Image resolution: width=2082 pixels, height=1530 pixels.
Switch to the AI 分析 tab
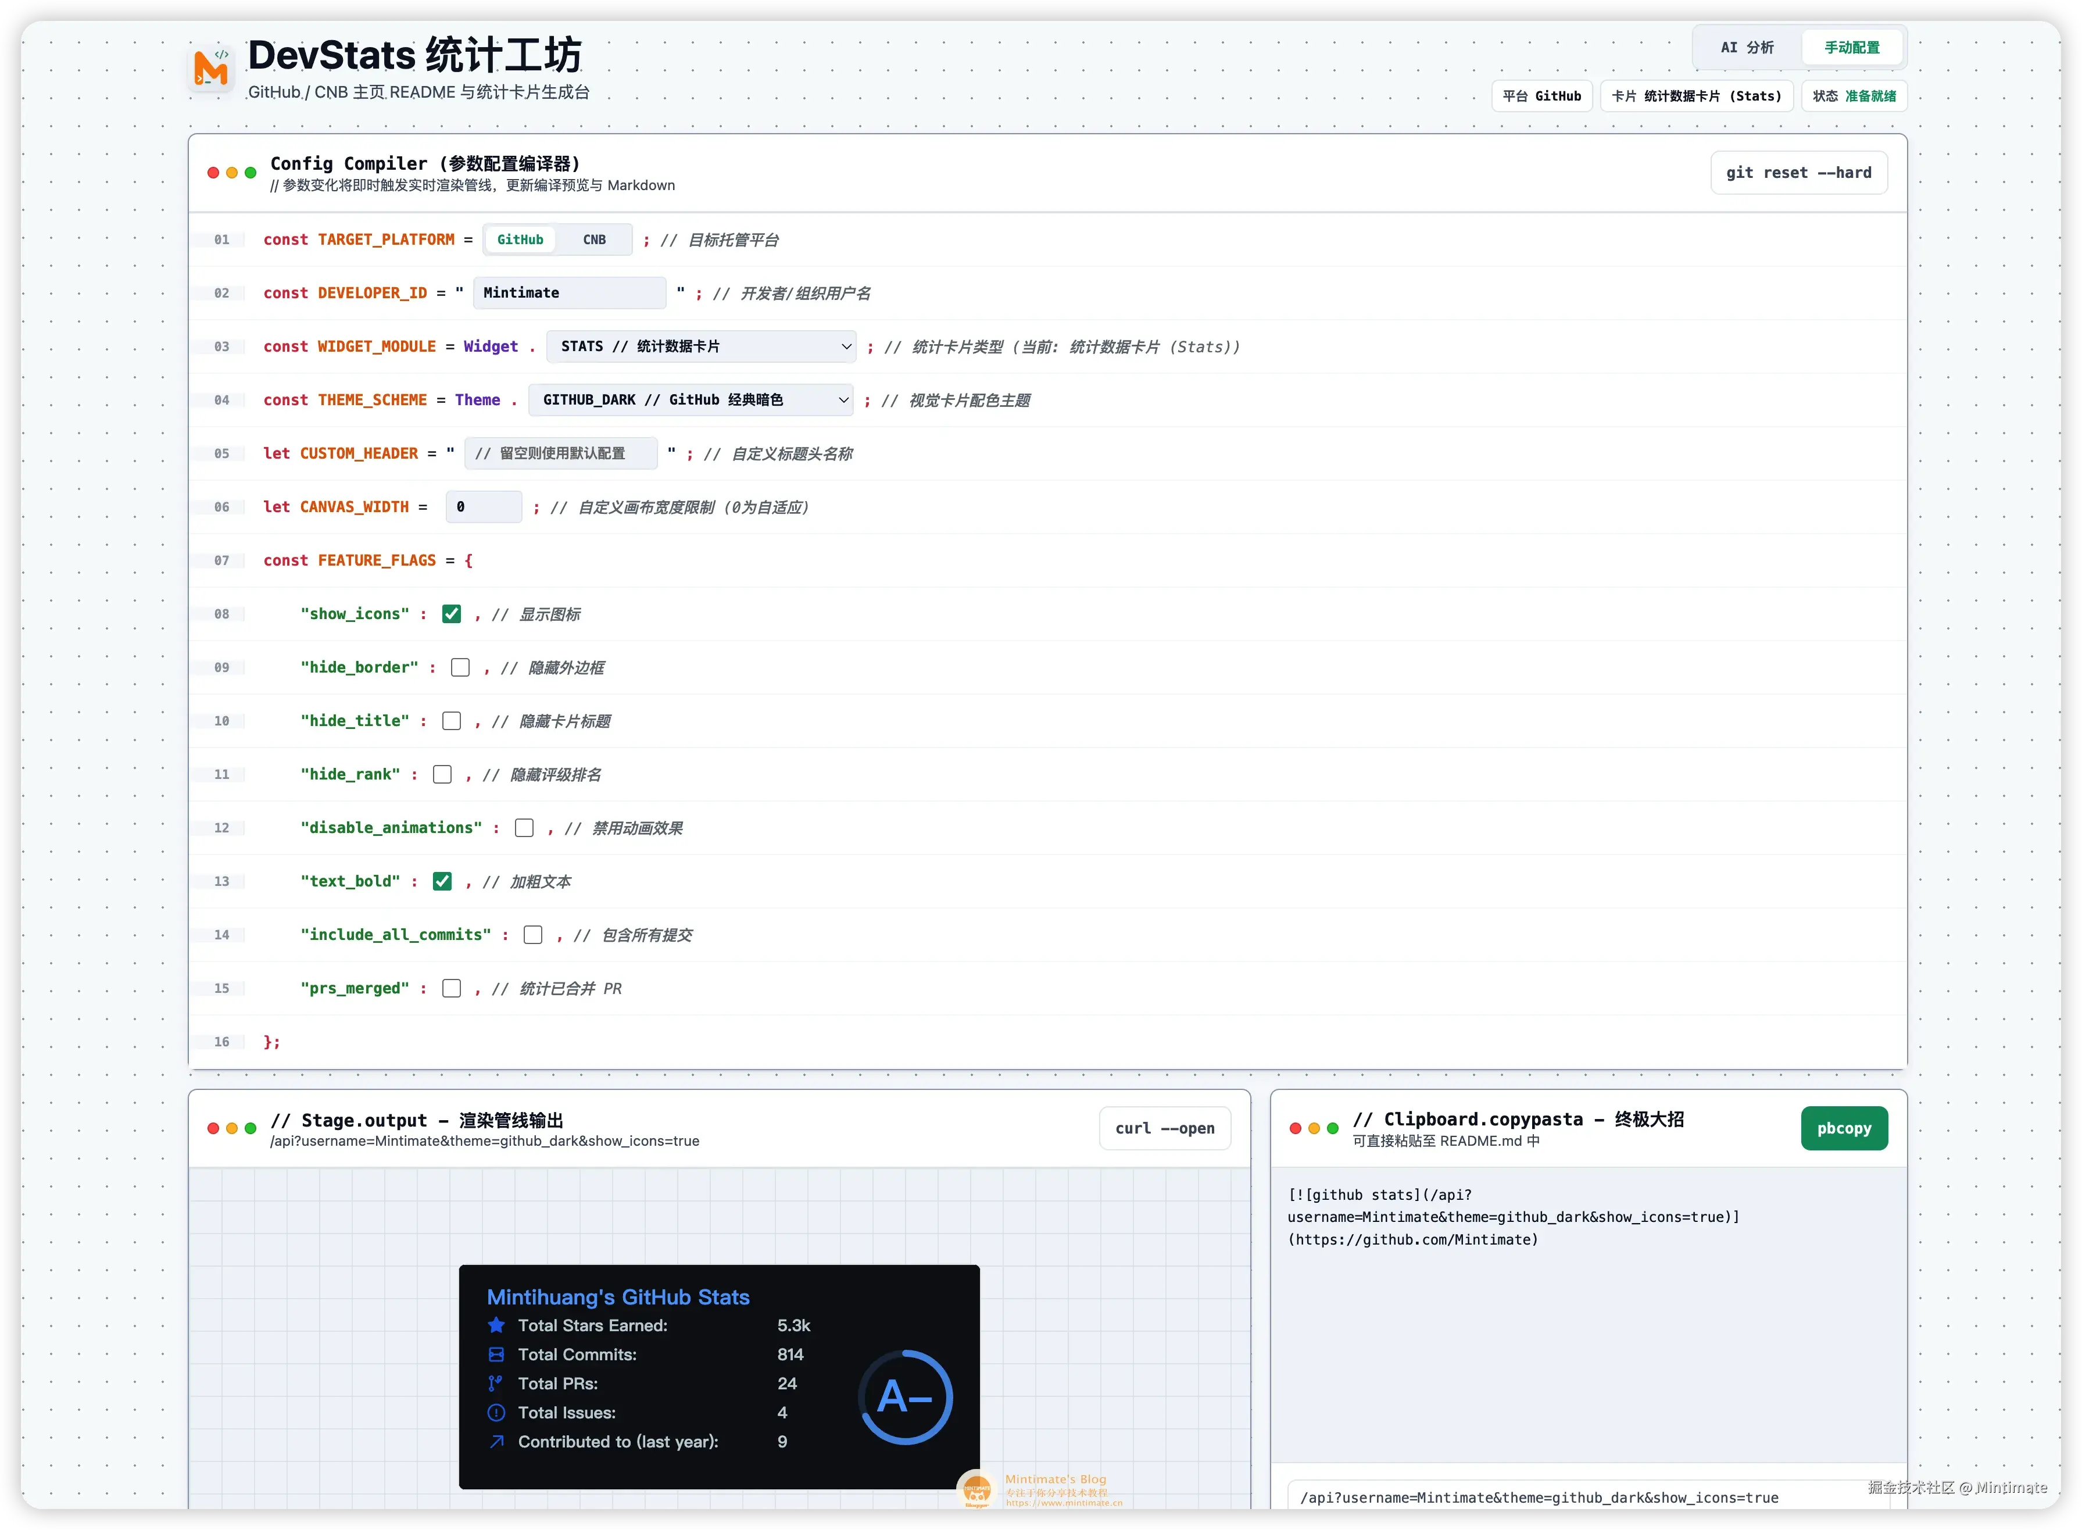click(1747, 47)
